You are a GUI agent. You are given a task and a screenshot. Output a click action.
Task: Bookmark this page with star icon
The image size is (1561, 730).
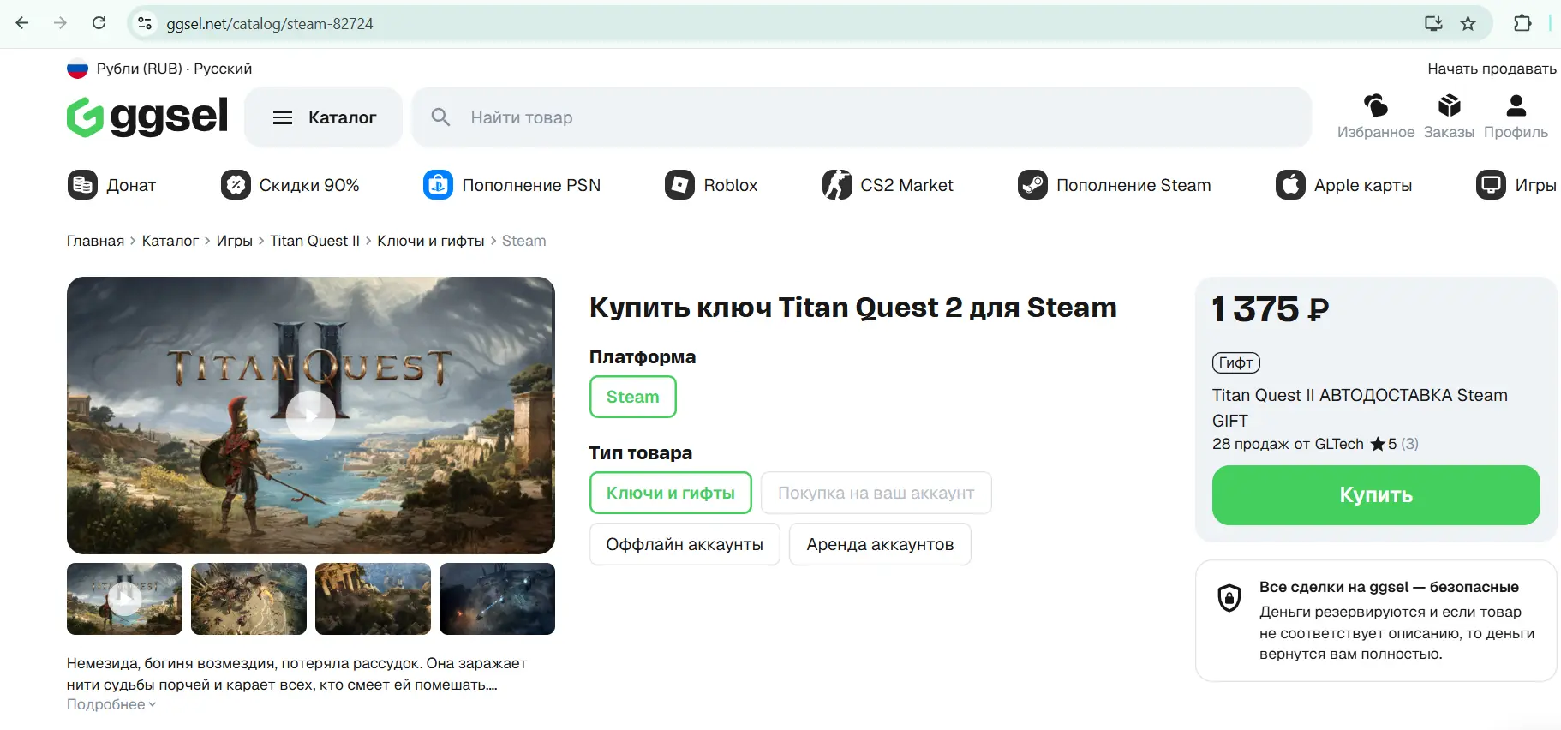tap(1468, 23)
